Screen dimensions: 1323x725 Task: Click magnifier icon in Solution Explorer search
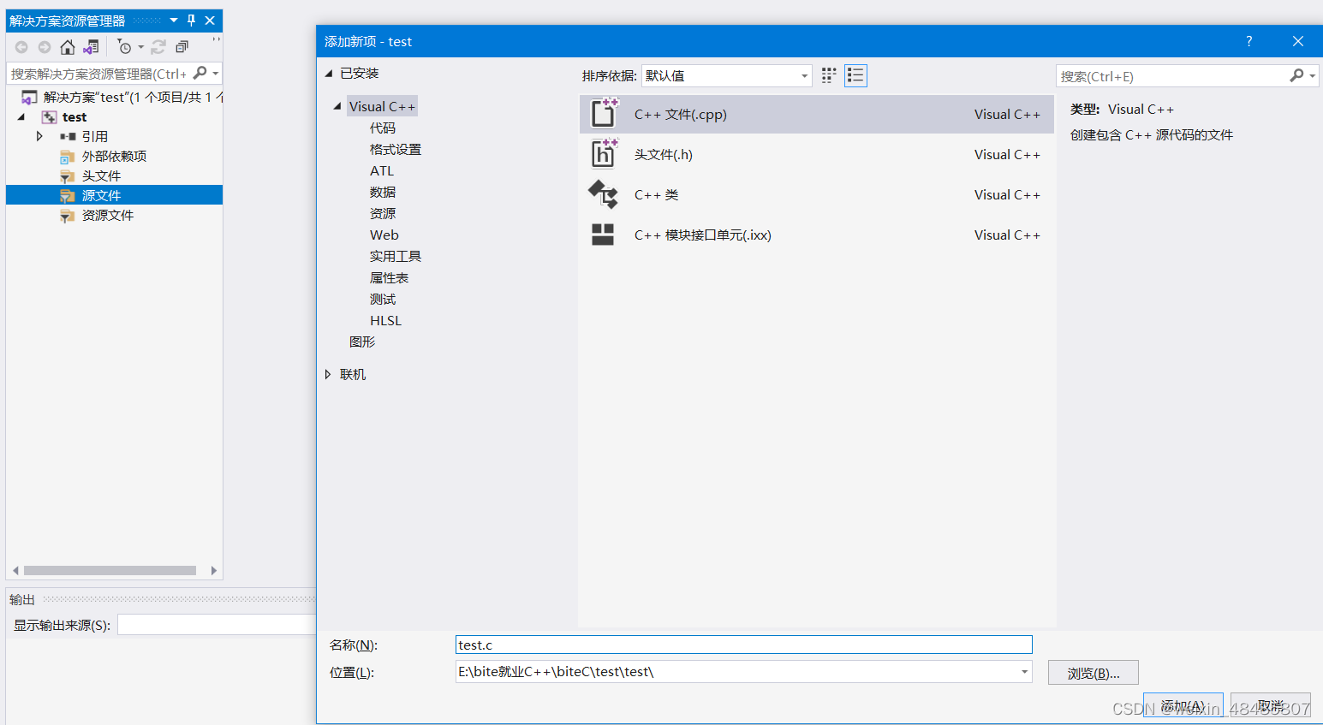coord(200,74)
